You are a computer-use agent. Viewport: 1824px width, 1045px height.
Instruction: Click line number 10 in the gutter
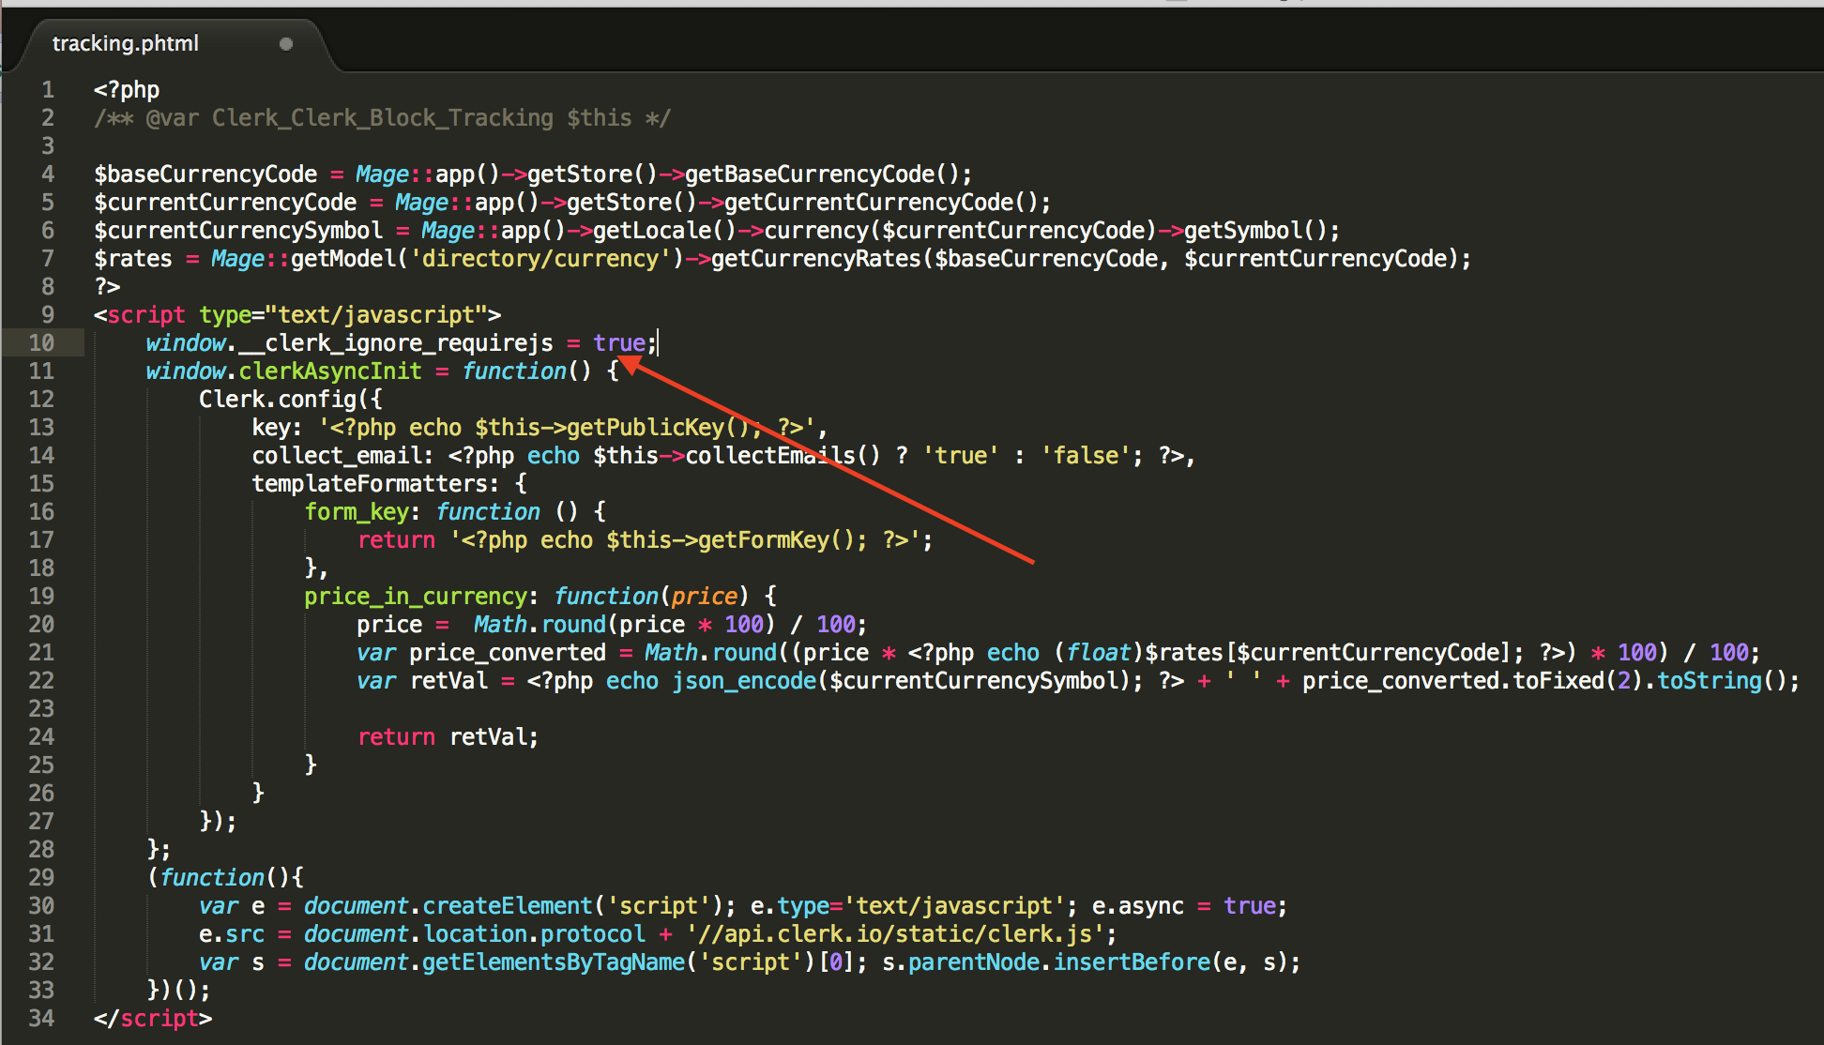tap(41, 343)
